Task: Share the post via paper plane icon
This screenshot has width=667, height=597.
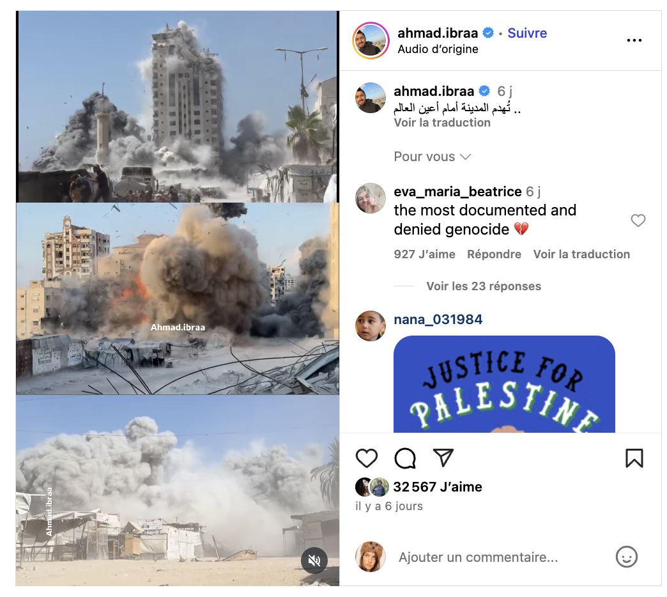Action: click(x=443, y=458)
